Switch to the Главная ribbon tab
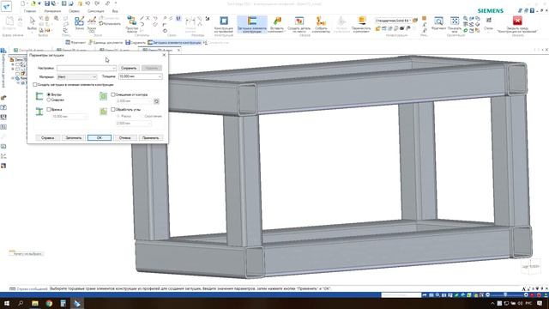Image resolution: width=549 pixels, height=309 pixels. (30, 11)
